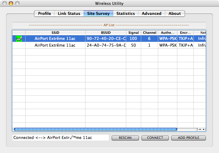The width and height of the screenshot is (219, 153).
Task: Open the Statistics tab
Action: tap(126, 14)
